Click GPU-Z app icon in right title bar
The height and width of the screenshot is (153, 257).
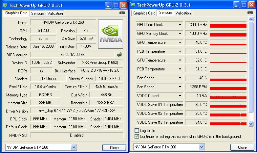click(x=133, y=5)
